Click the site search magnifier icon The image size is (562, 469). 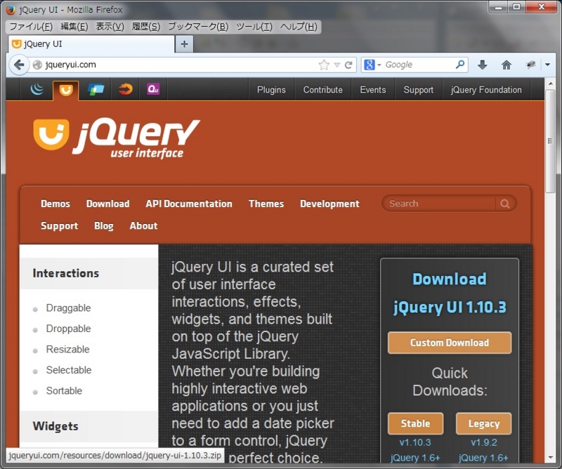505,204
